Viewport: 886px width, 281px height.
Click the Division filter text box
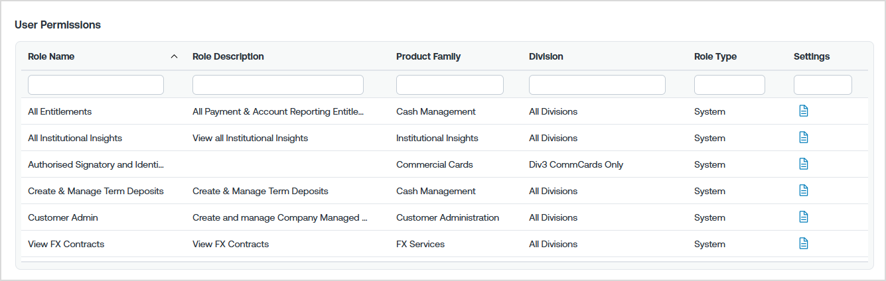[x=597, y=85]
